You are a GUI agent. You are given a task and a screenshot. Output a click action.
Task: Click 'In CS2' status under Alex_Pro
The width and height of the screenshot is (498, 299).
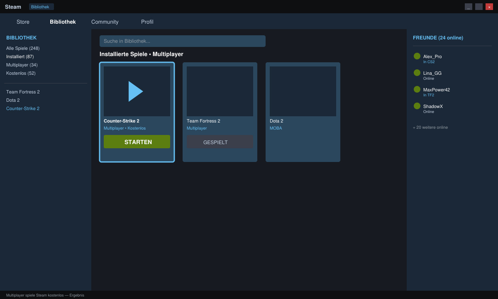(x=429, y=62)
